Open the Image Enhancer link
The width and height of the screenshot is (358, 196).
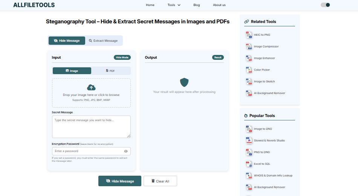pyautogui.click(x=264, y=58)
